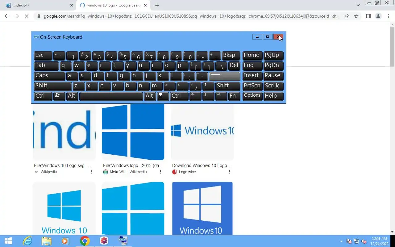Tap the down arrow key on On-Screen Keyboard
This screenshot has height=247, width=395.
coord(208,96)
